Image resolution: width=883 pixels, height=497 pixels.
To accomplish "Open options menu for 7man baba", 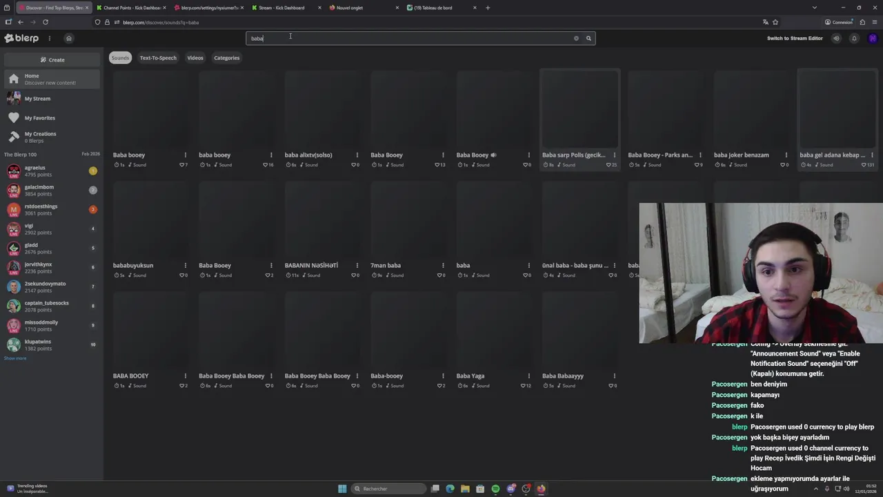I will click(443, 265).
